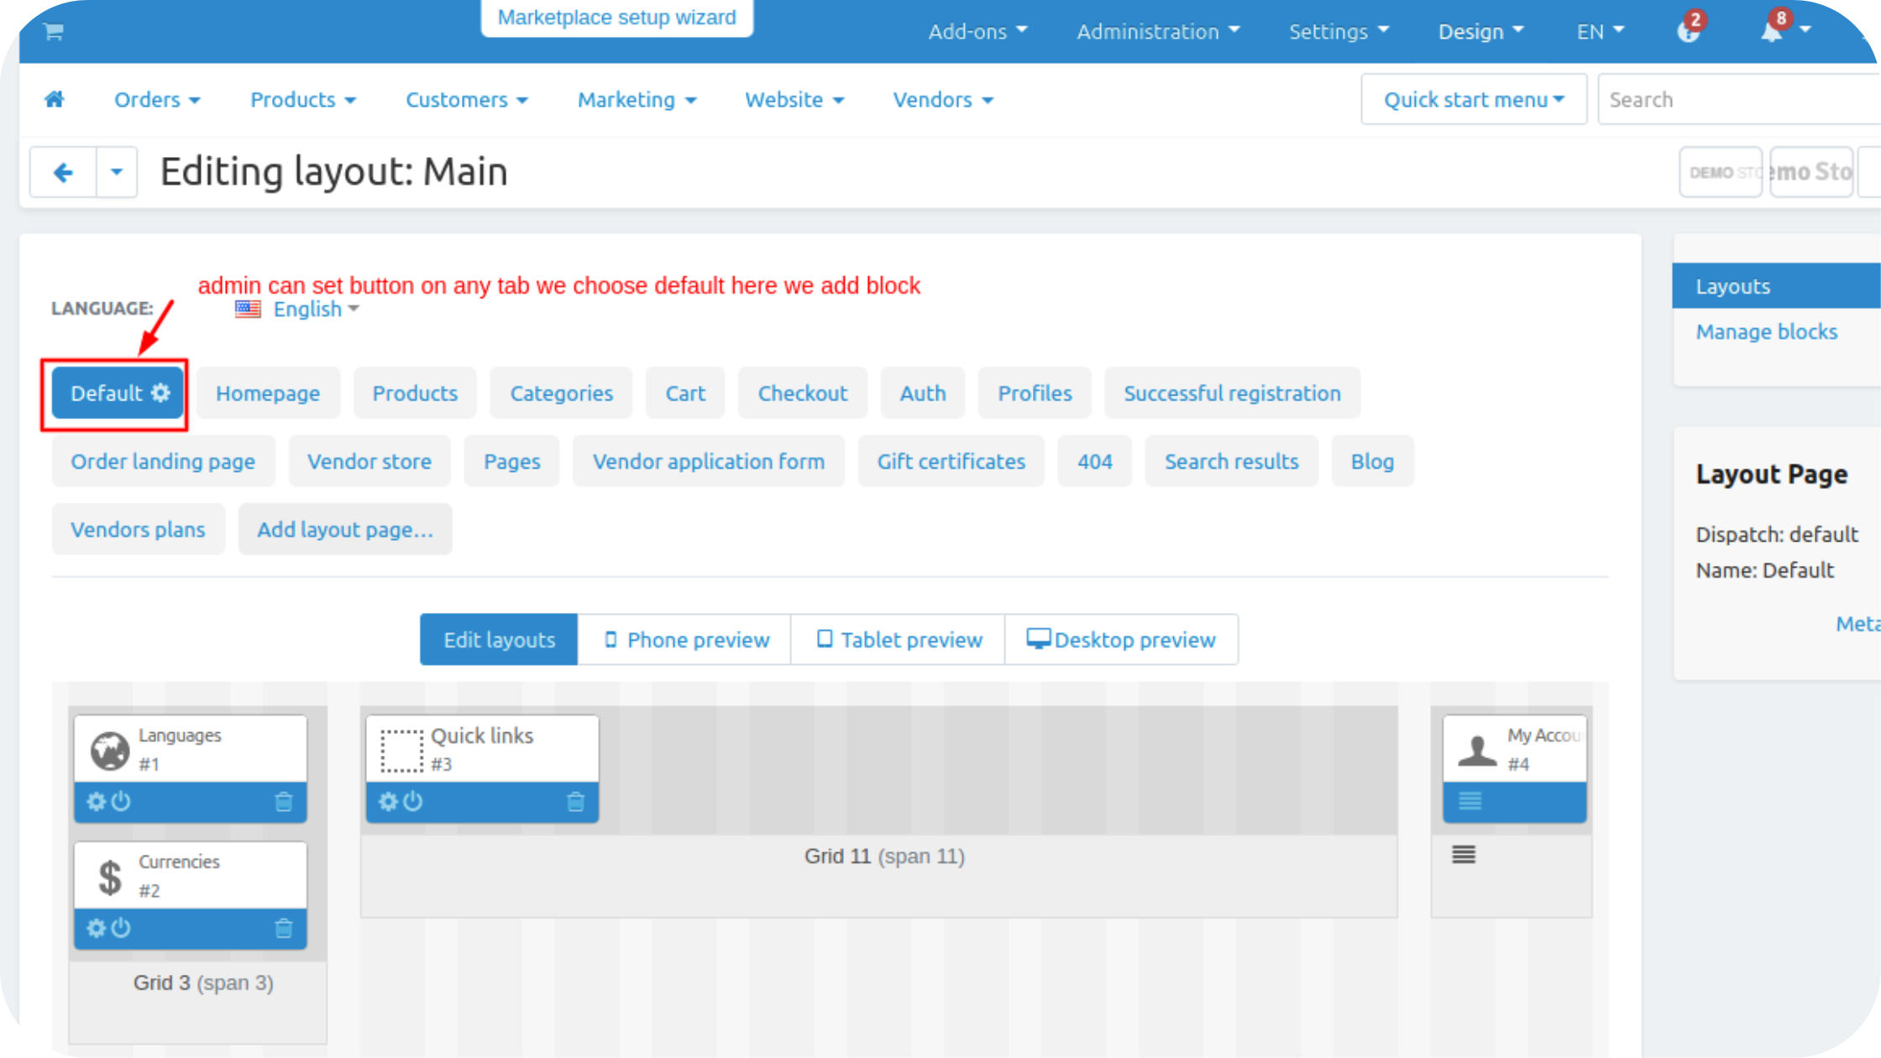This screenshot has width=1881, height=1058.
Task: Open gear settings on Quick links block
Action: [x=387, y=802]
